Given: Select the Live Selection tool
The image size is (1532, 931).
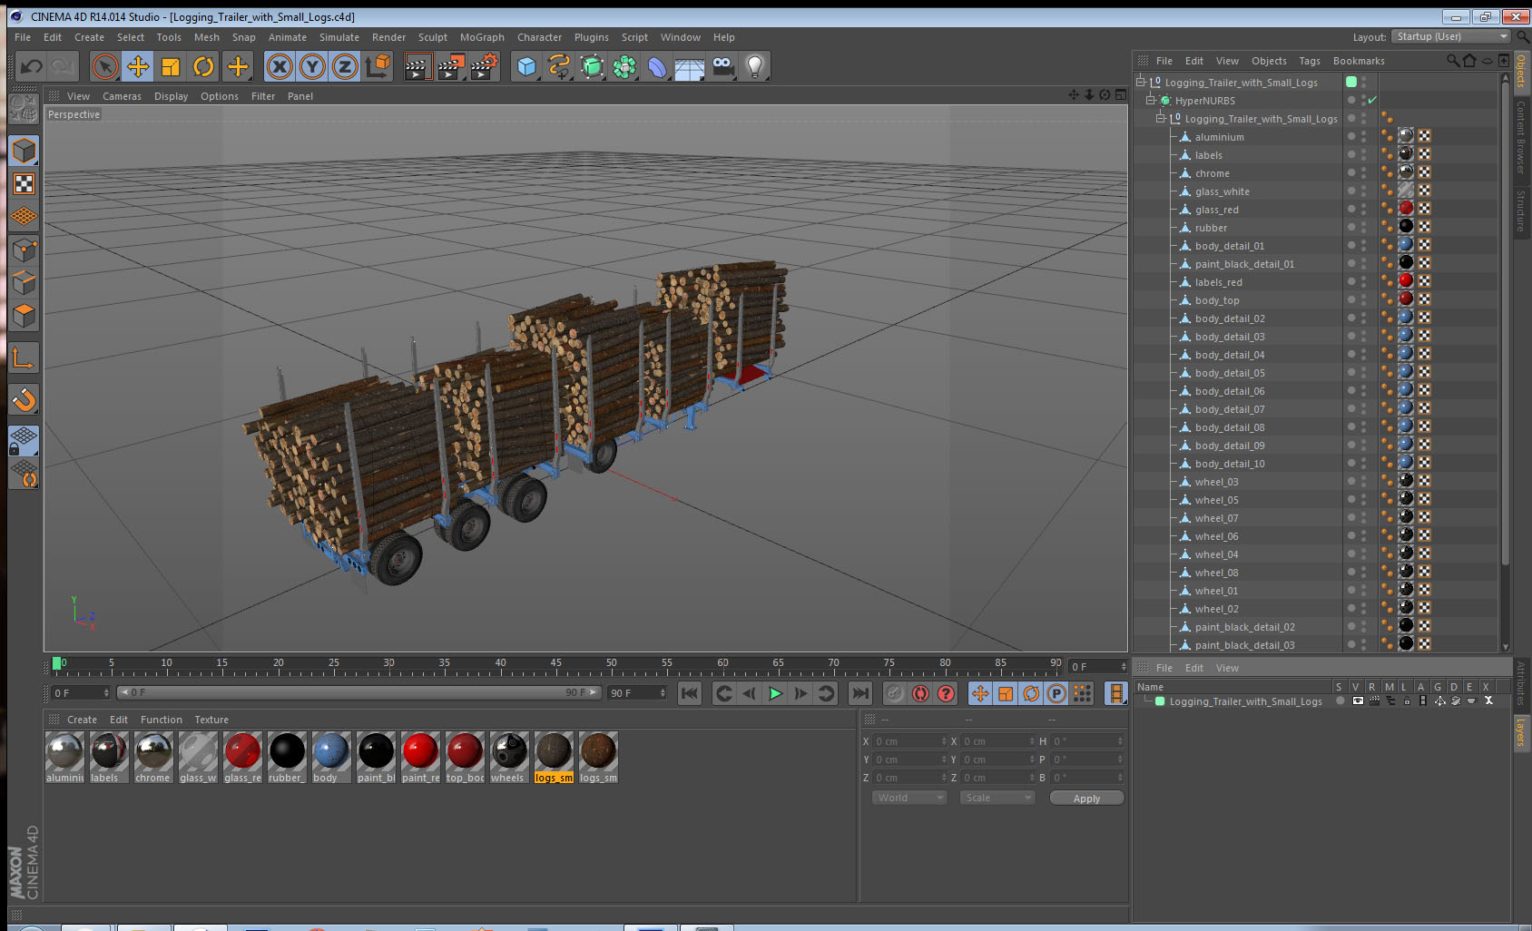Looking at the screenshot, I should pyautogui.click(x=105, y=66).
